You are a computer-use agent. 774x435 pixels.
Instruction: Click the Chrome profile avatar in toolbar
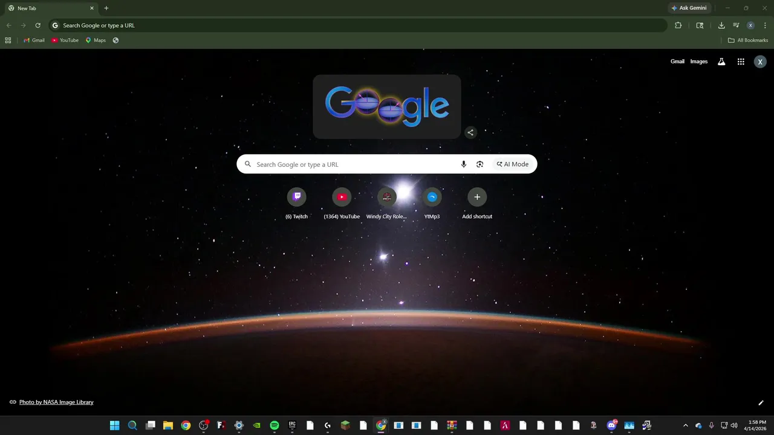click(750, 25)
